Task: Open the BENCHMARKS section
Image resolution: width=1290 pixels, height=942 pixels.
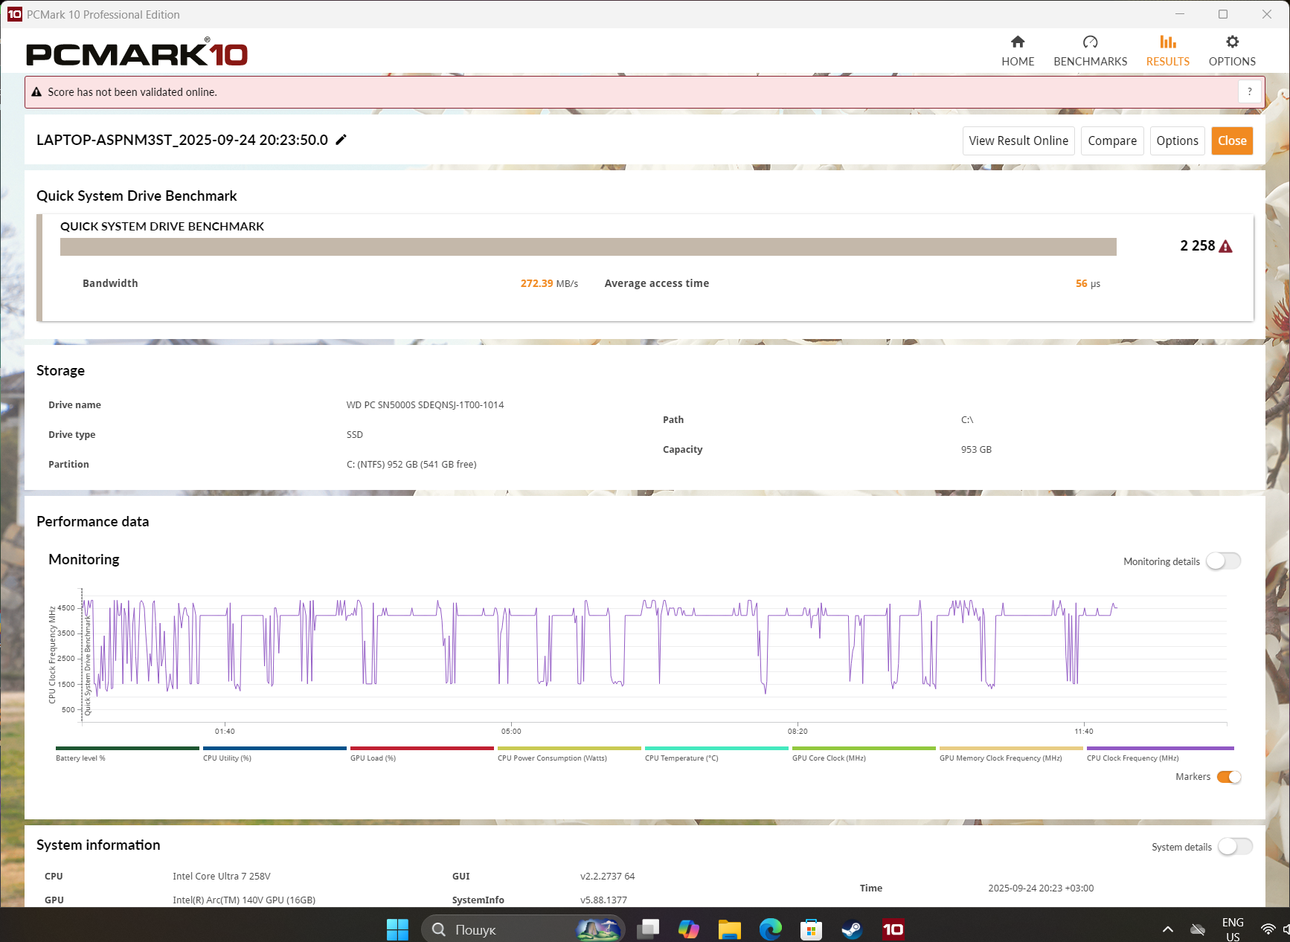Action: click(x=1090, y=51)
